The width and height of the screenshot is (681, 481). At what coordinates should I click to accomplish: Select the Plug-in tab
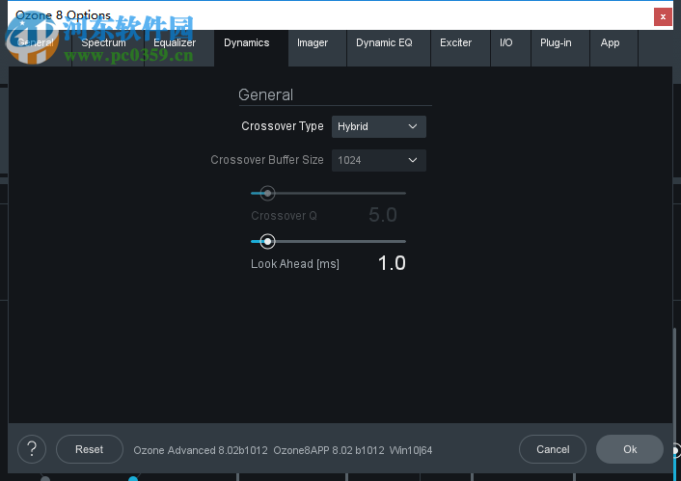click(560, 48)
